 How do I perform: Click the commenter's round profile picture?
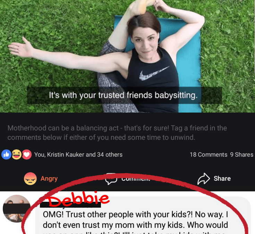[x=17, y=209]
